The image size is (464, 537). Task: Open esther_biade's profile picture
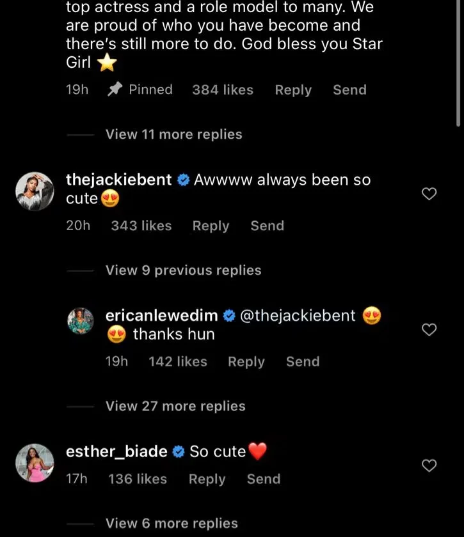(x=34, y=463)
